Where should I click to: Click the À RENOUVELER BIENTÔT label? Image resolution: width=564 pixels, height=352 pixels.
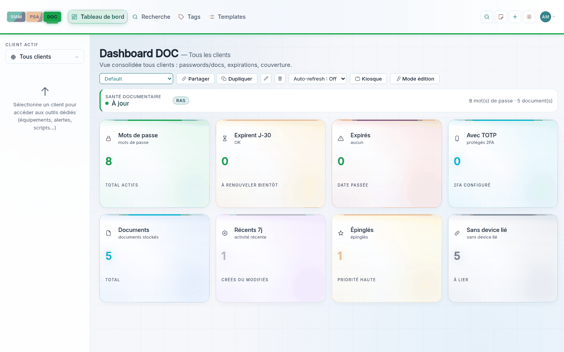[x=250, y=185]
